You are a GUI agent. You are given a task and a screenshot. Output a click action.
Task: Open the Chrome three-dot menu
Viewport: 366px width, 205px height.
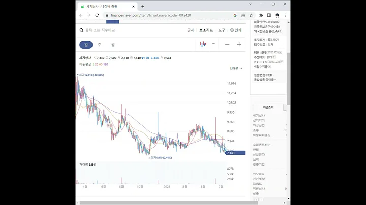click(285, 15)
